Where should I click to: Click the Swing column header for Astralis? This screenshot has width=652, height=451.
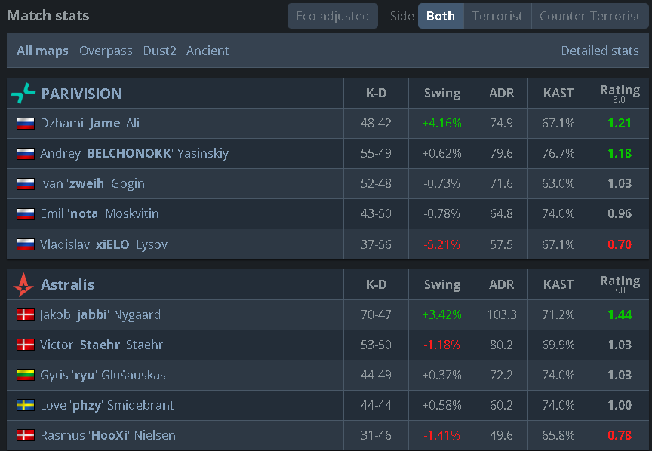[441, 285]
